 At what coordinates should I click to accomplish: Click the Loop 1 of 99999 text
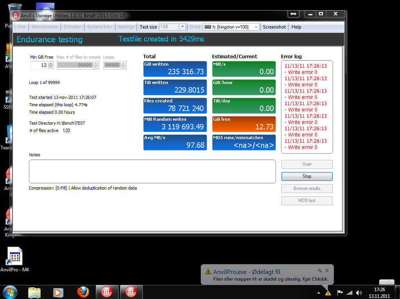click(44, 82)
